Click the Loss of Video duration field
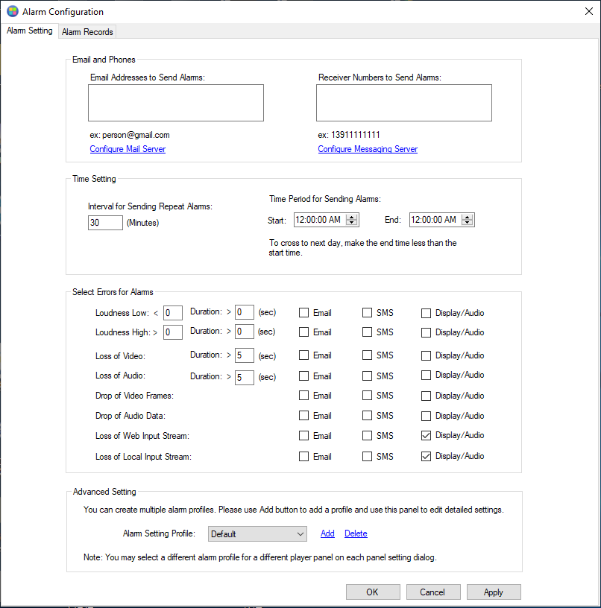Screen dimensions: 601x608 (245, 355)
